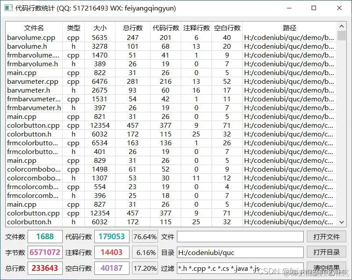Screen dimensions: 352x280
Task: Sort by the 文件名 column header
Action: (34, 28)
